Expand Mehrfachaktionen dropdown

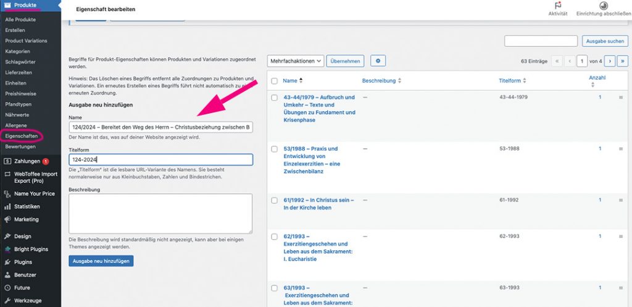(x=296, y=61)
